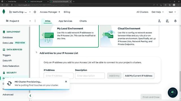The image size is (181, 101).
Task: Click the Invite to project icon
Action: tap(160, 21)
